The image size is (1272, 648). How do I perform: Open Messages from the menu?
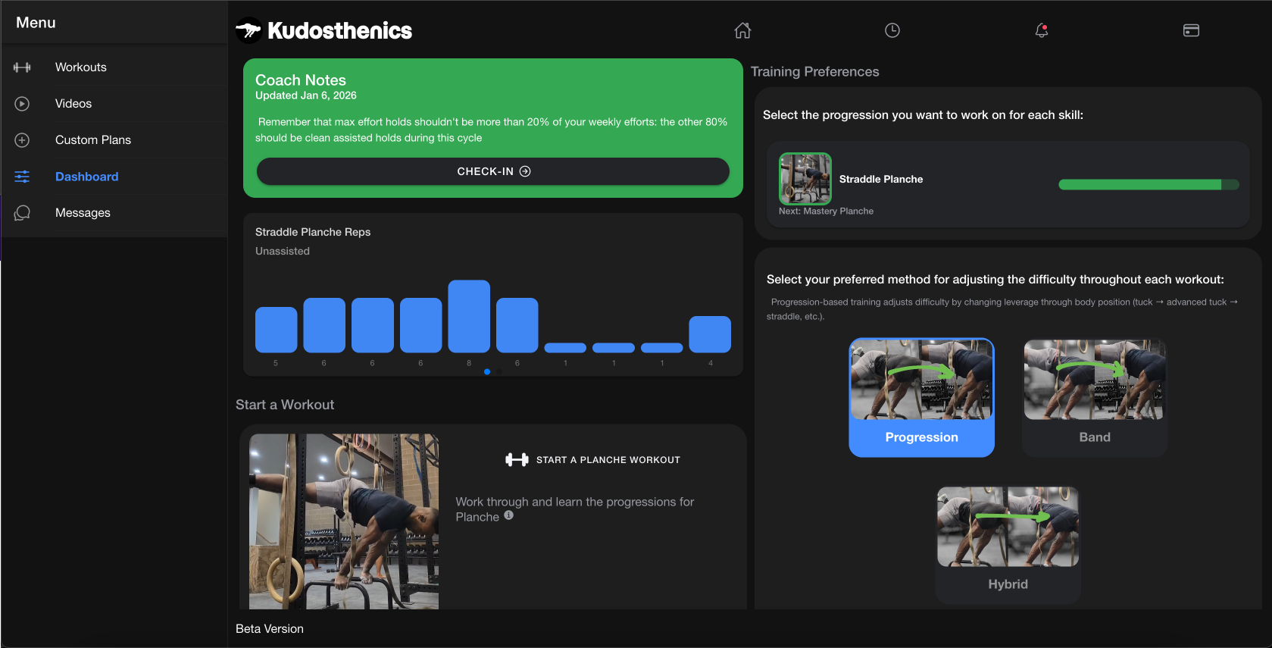pyautogui.click(x=114, y=213)
